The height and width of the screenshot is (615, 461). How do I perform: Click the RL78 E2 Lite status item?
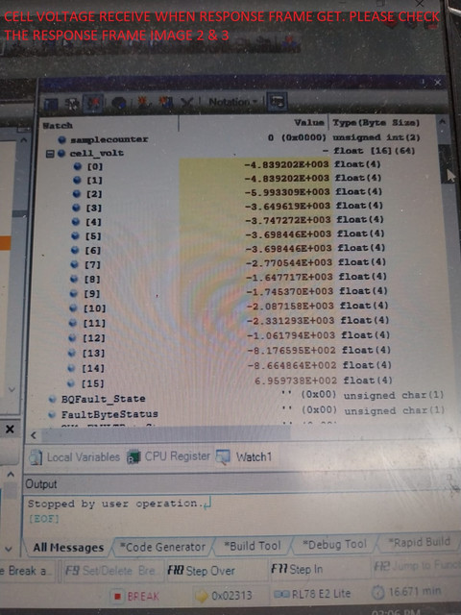(x=312, y=594)
